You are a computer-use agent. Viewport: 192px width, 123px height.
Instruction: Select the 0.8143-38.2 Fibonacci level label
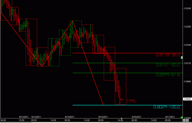[x=168, y=55]
